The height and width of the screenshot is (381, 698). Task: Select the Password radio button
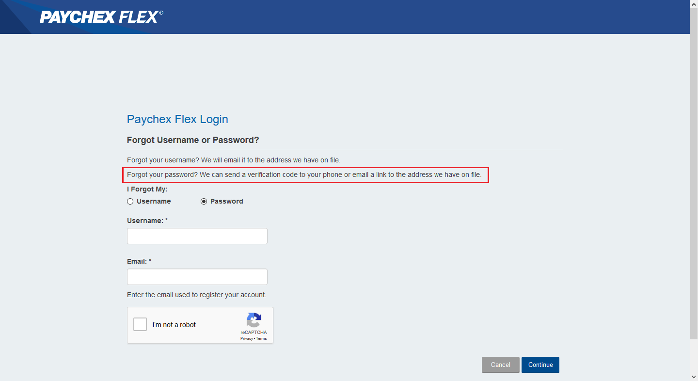(x=204, y=201)
